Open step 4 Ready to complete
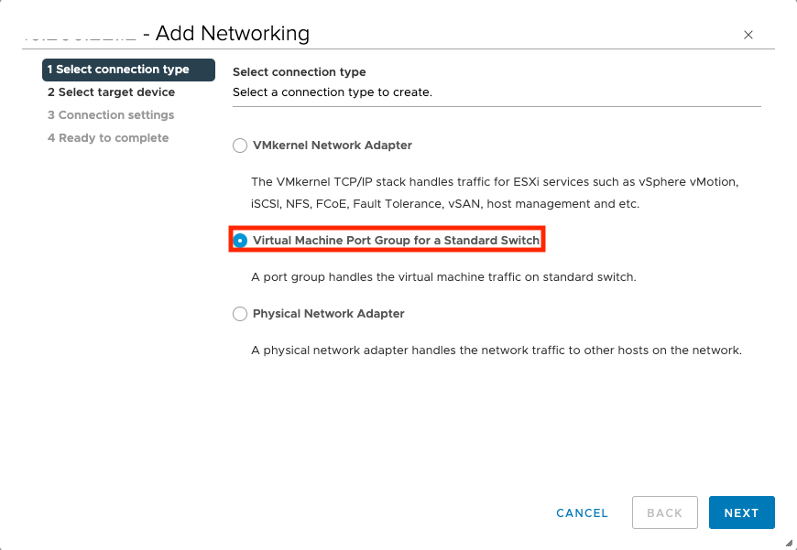The height and width of the screenshot is (550, 797). pyautogui.click(x=108, y=138)
